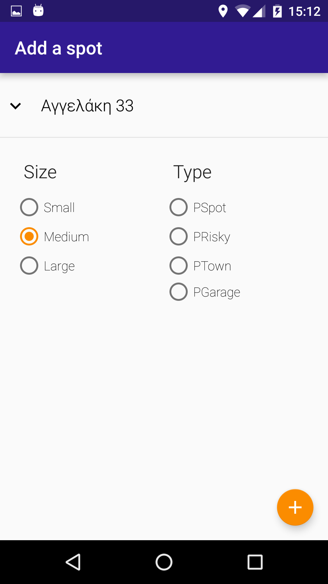The image size is (328, 584).
Task: Tap the 15:12 clock in status bar
Action: pos(304,12)
